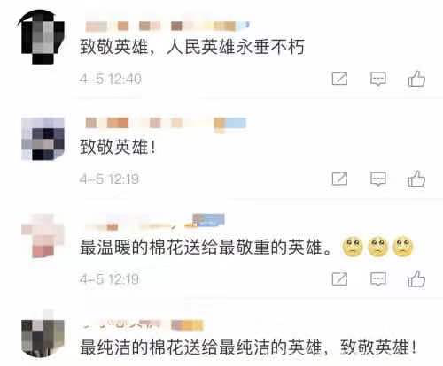Open blurred username above 人民英雄永垂不朽 comment
Viewport: 443px width, 366px height.
coord(167,27)
